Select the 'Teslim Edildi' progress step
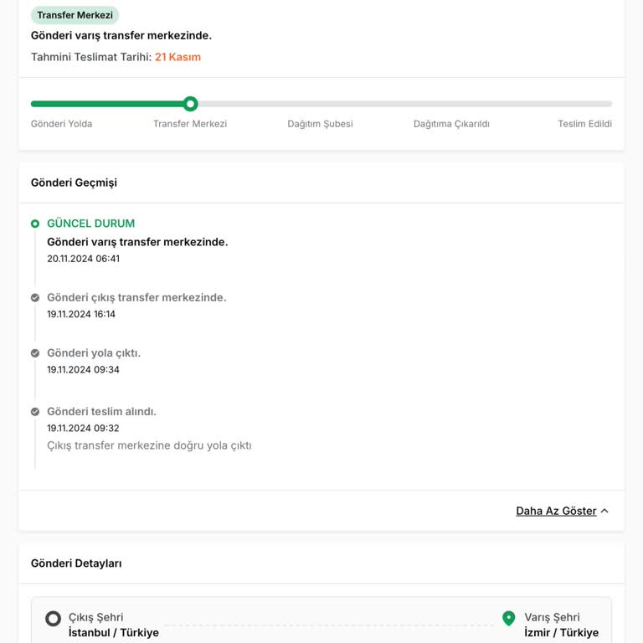Viewport: 643px width, 643px height. 584,124
